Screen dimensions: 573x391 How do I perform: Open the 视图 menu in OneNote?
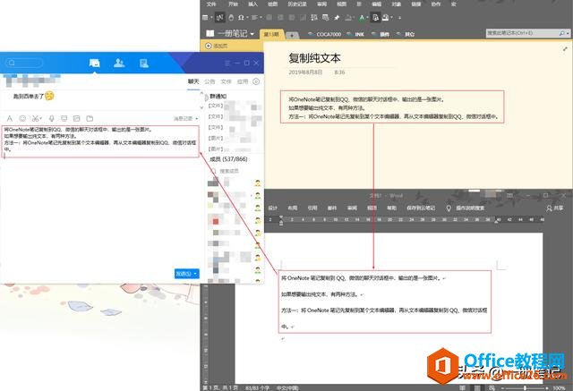[341, 4]
